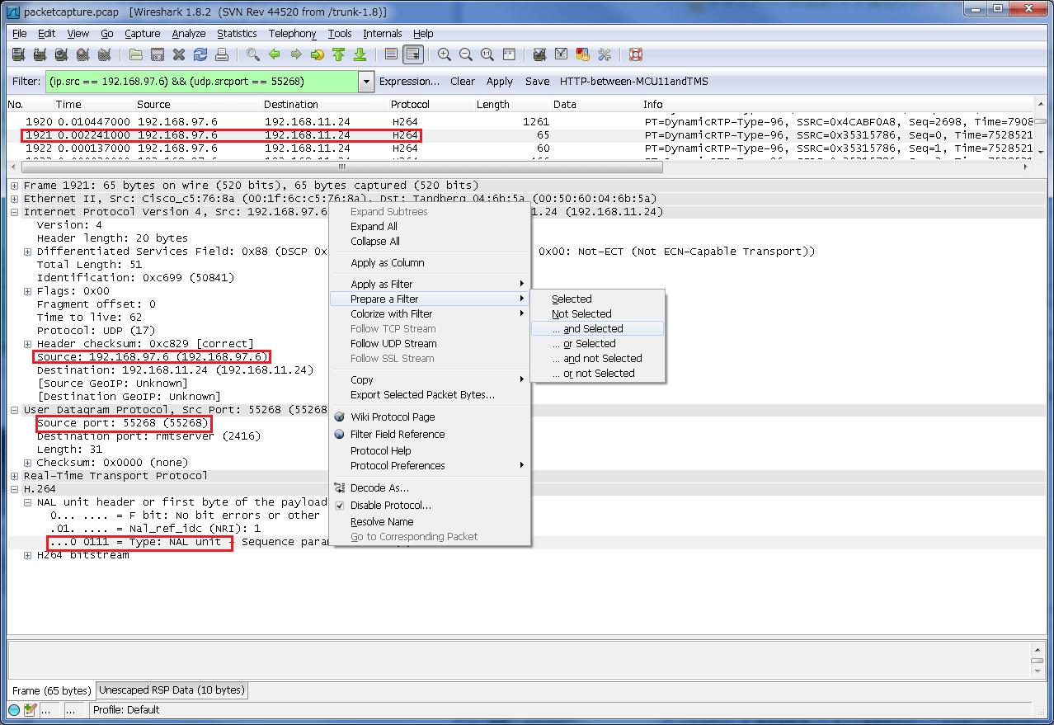The image size is (1054, 725).
Task: Jump to last packet using toolbar icon
Action: tap(360, 54)
